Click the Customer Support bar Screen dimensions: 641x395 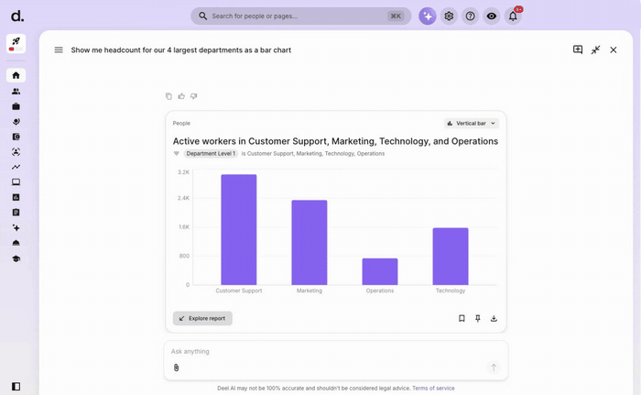[239, 230]
